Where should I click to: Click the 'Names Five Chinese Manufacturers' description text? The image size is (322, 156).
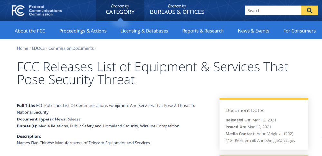point(83,143)
